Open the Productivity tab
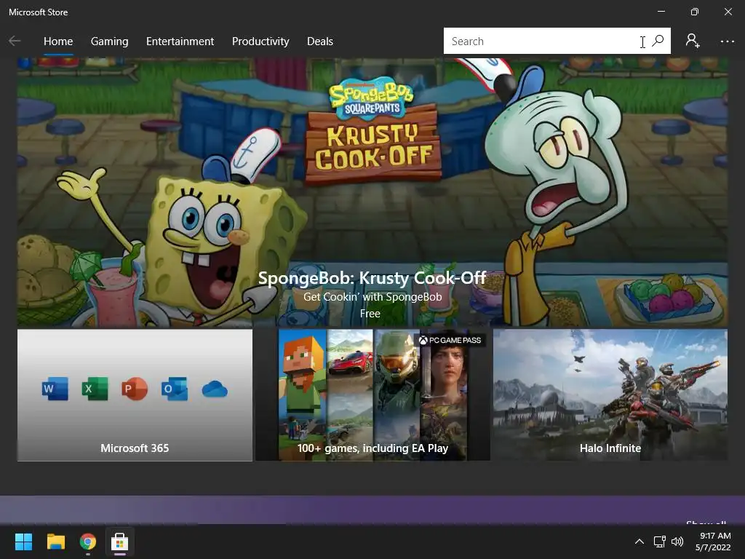This screenshot has width=745, height=559. (260, 41)
